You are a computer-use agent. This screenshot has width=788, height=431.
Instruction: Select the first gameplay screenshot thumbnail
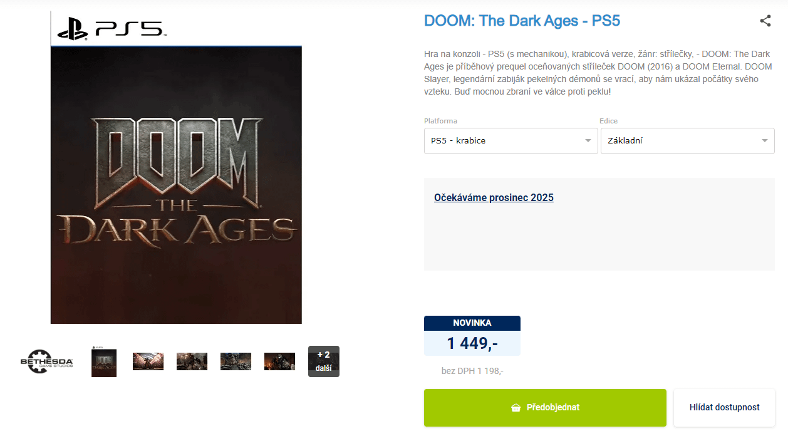pos(148,361)
